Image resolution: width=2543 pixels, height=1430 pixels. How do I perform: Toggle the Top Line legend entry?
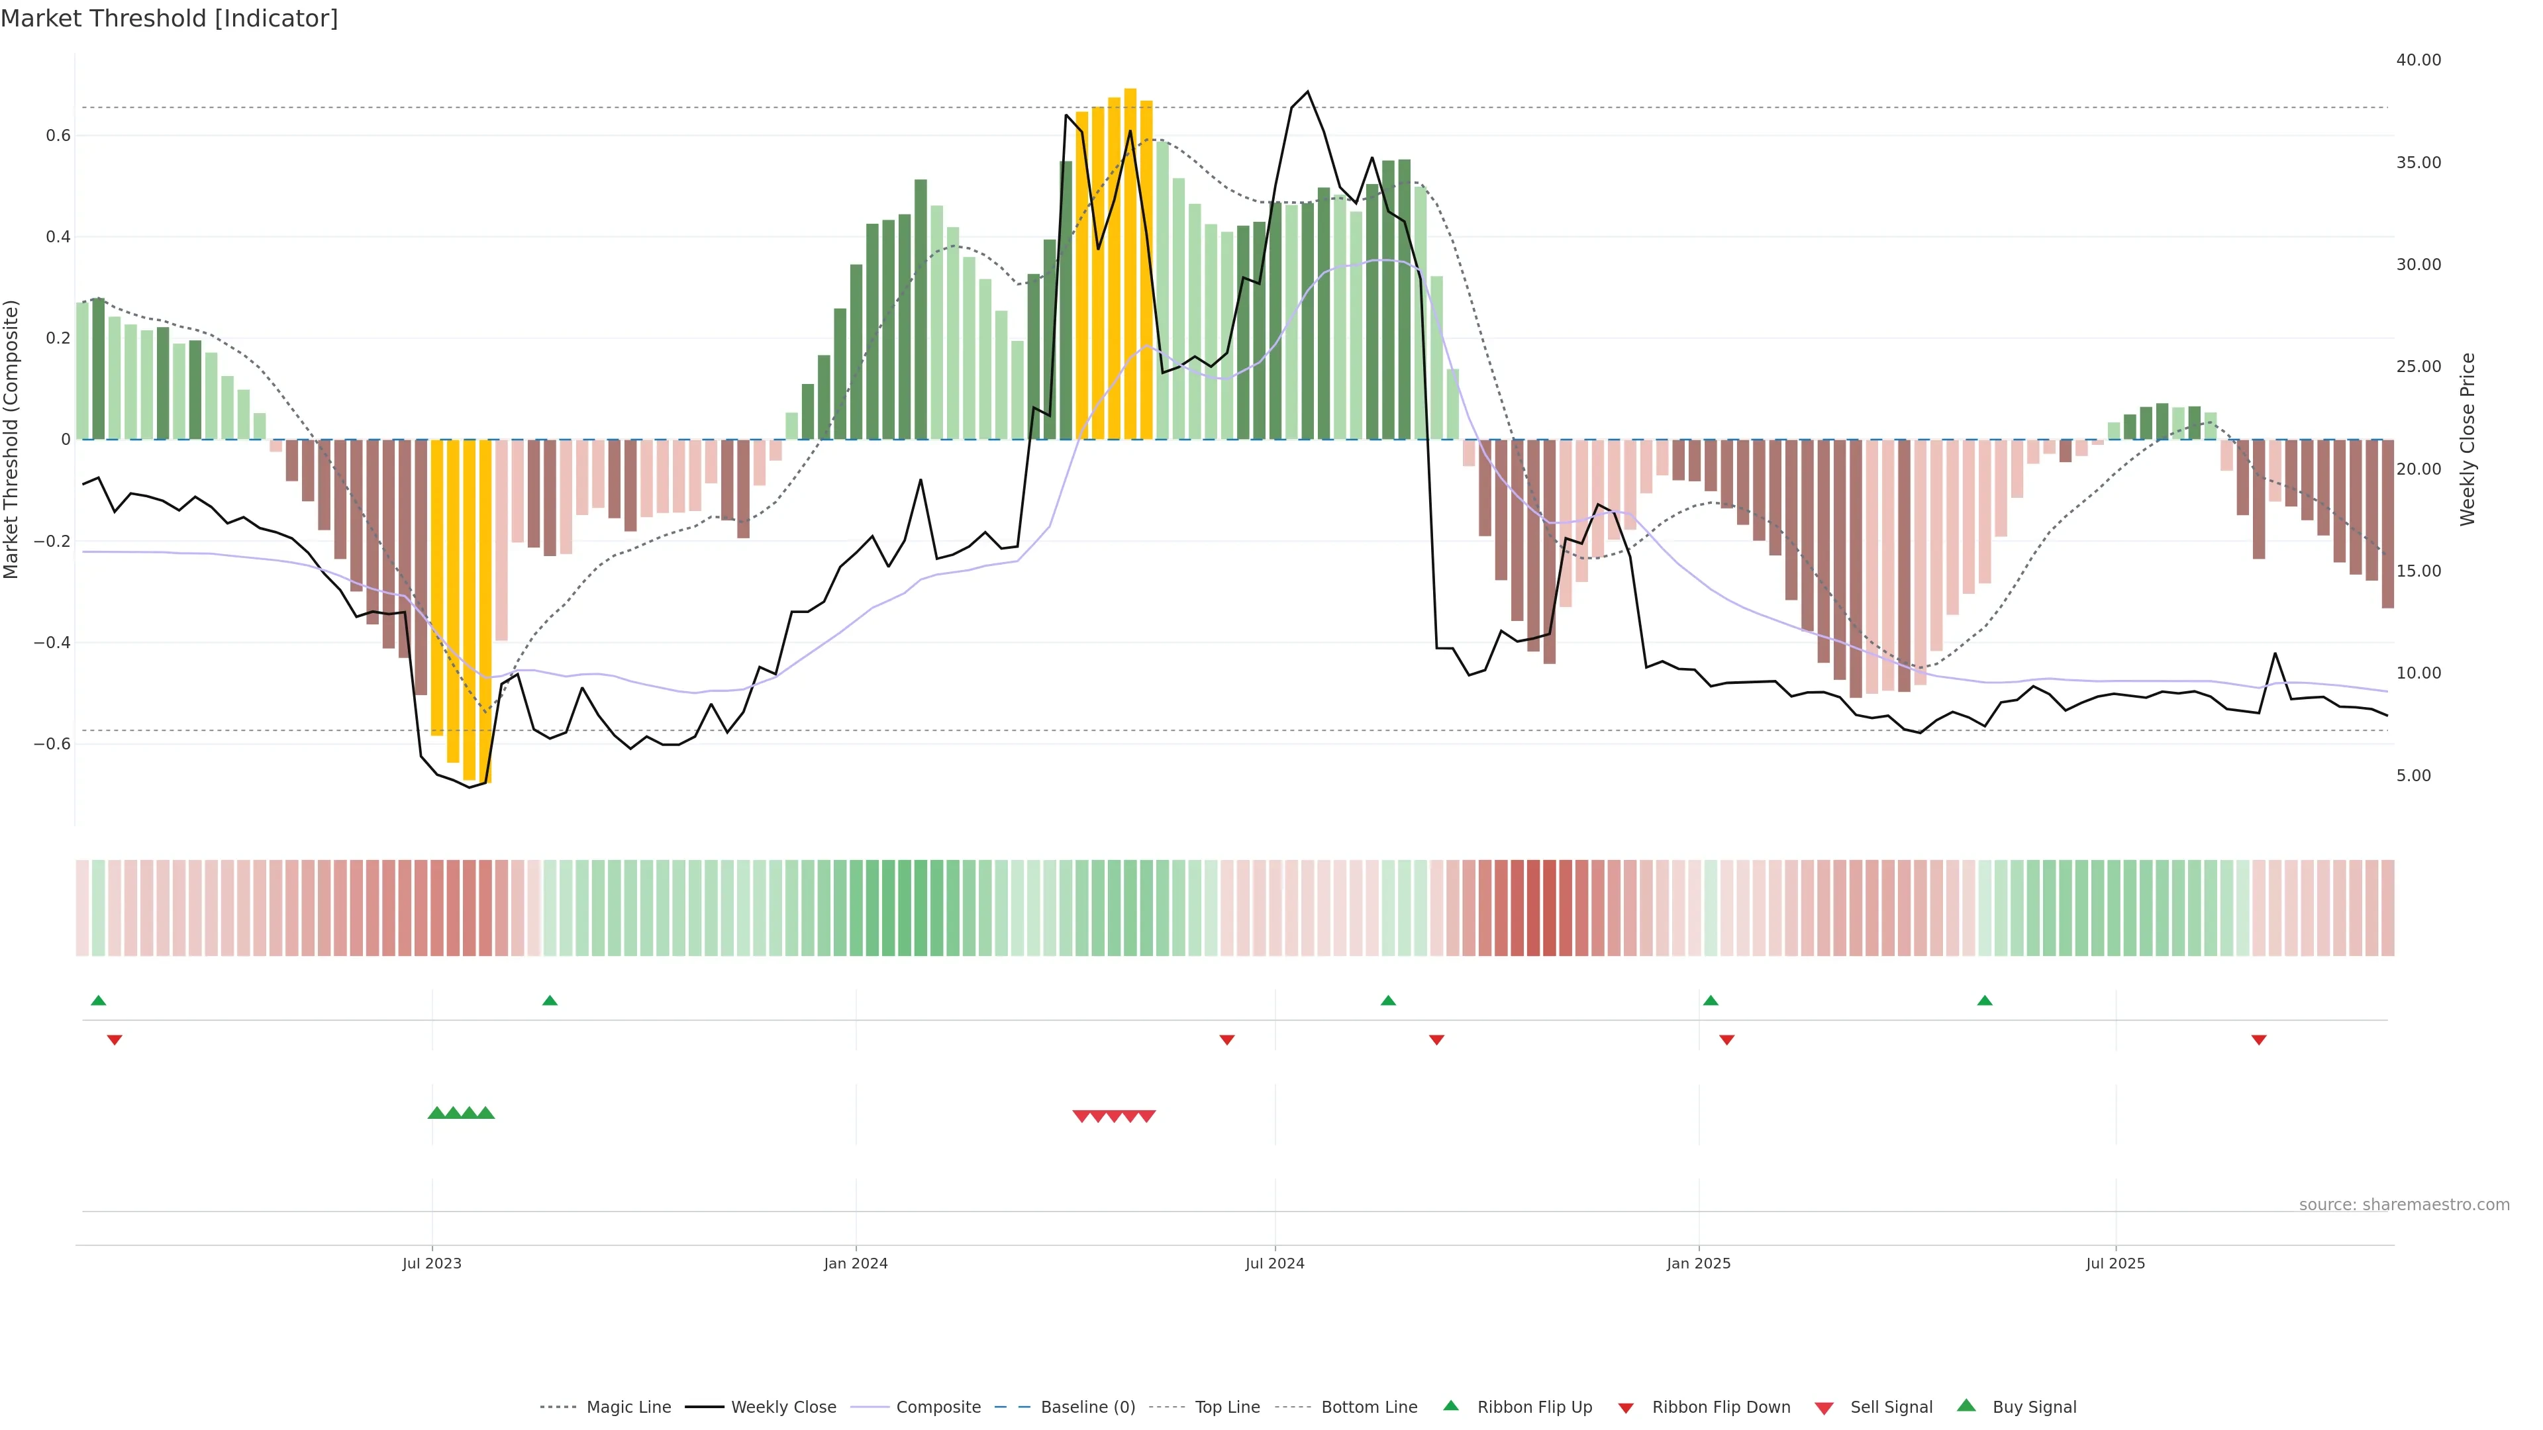pyautogui.click(x=1227, y=1407)
